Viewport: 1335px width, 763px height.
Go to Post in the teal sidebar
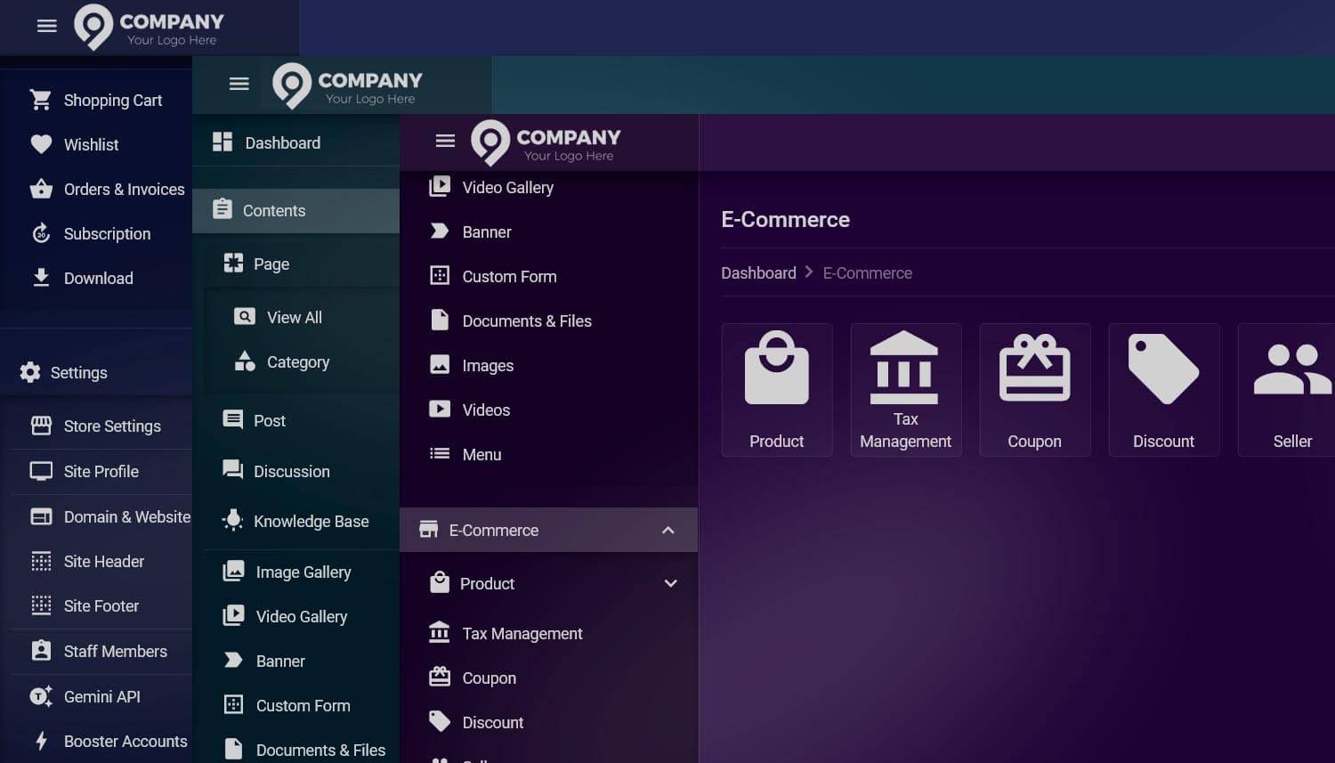[302, 420]
